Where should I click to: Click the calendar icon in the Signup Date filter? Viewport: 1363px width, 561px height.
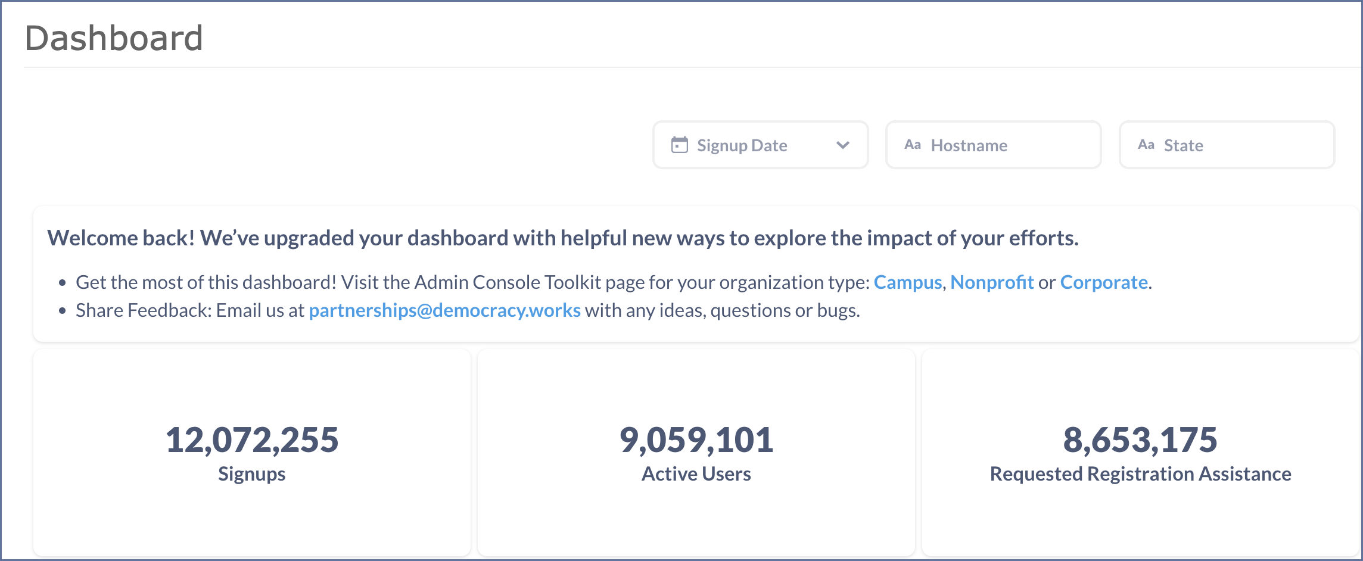click(679, 145)
